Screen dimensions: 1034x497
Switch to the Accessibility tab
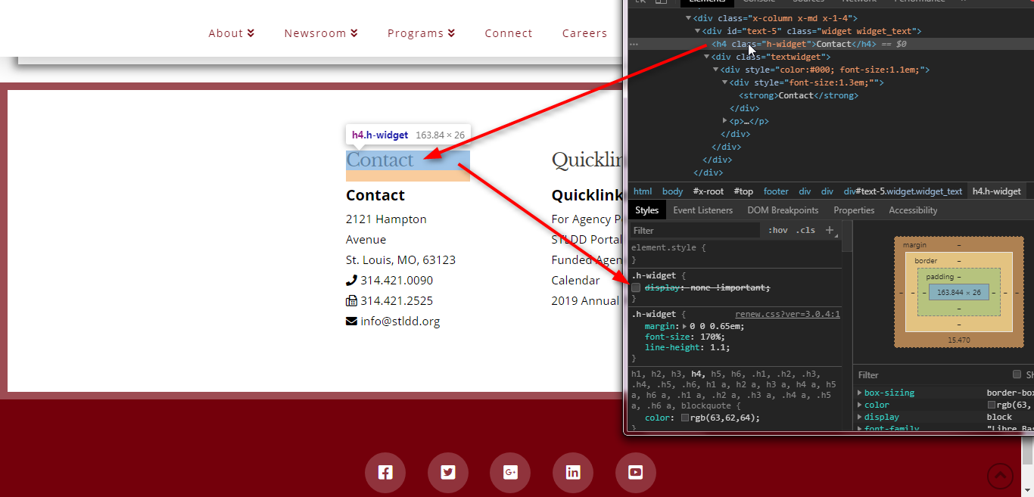[913, 210]
